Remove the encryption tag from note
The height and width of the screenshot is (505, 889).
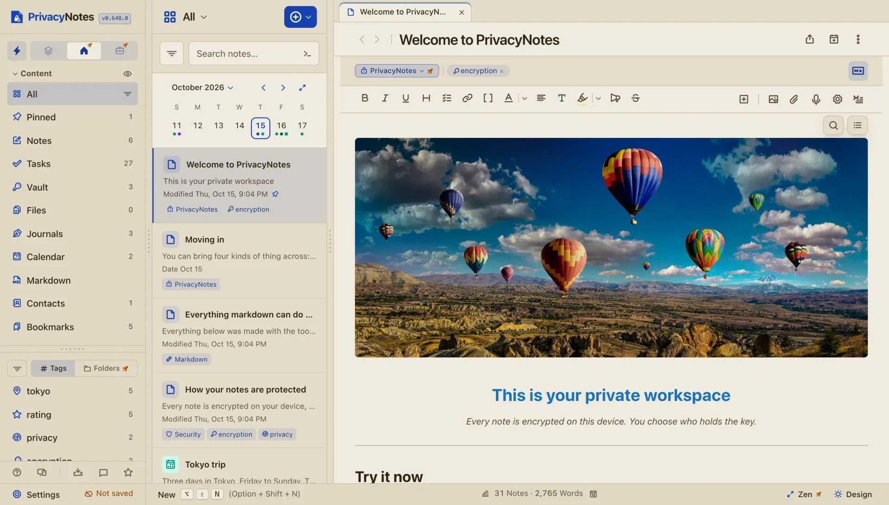[x=501, y=71]
